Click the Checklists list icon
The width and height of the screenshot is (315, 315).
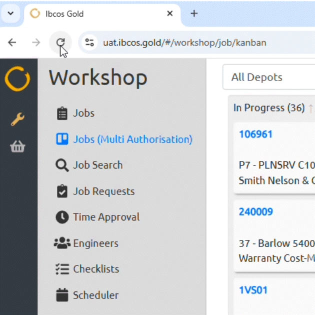(x=62, y=269)
